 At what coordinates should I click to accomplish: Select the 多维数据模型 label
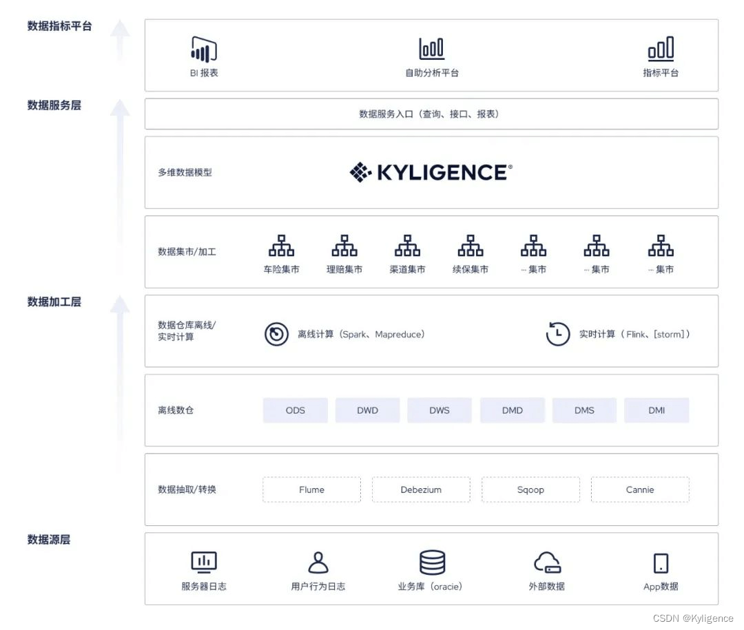(185, 172)
